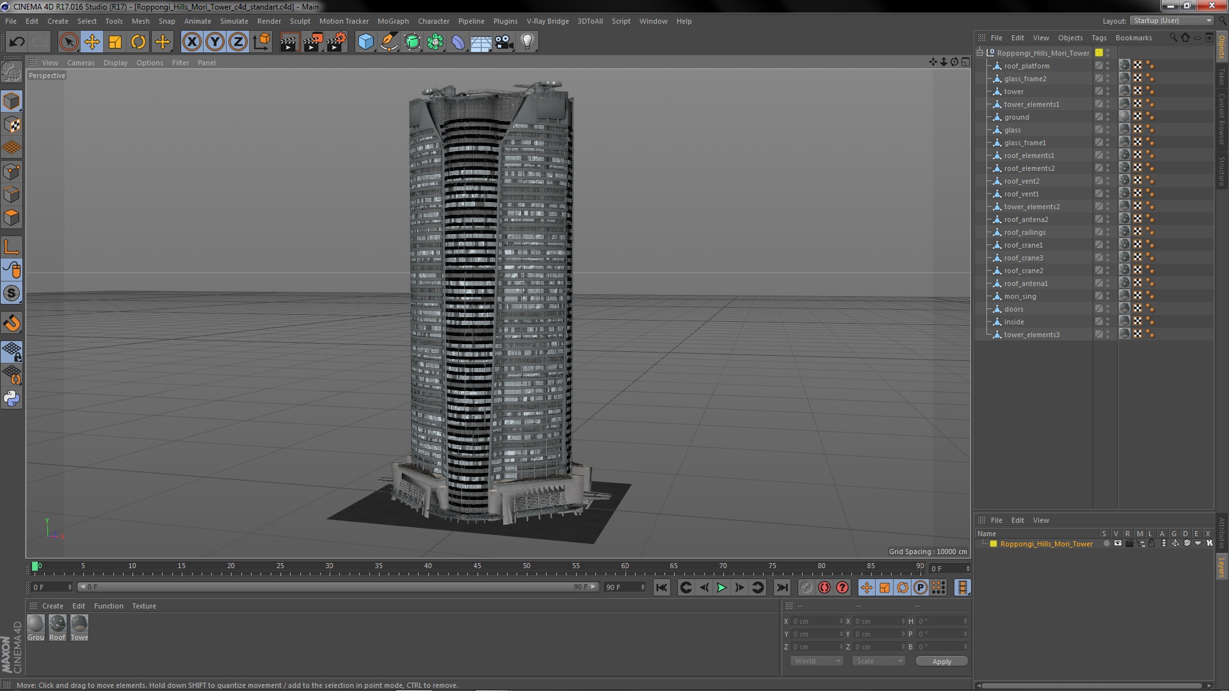This screenshot has width=1229, height=691.
Task: Select Polygons mode icon
Action: (12, 218)
